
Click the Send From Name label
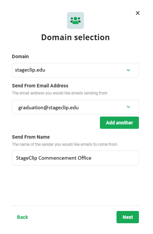coord(31,137)
